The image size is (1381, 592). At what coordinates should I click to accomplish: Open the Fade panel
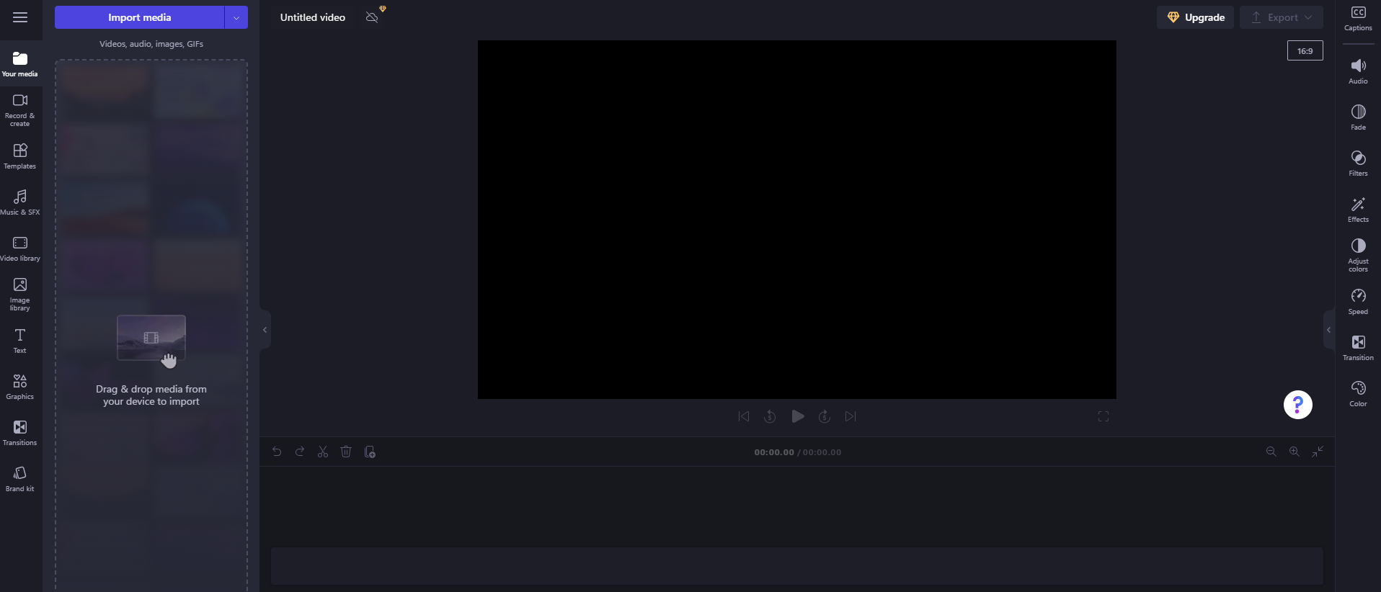tap(1358, 117)
